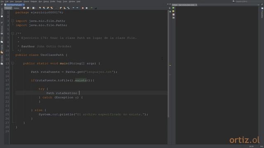264x148 pixels.
Task: Open the Navigate menu
Action: tap(18, 2)
